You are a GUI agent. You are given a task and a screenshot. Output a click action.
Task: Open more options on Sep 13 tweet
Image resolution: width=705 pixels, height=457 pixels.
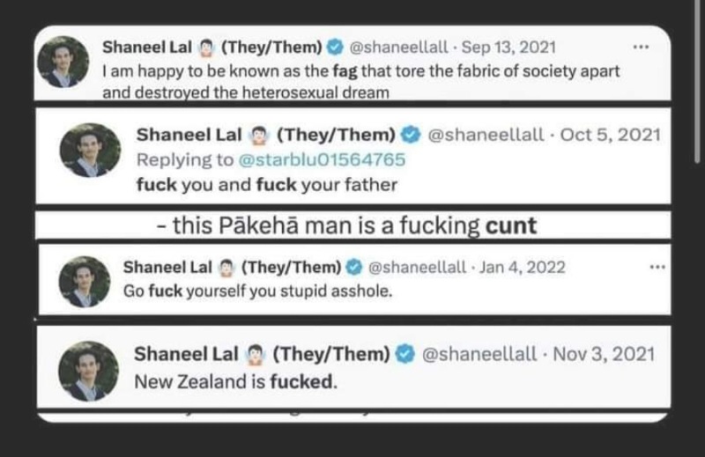point(641,47)
